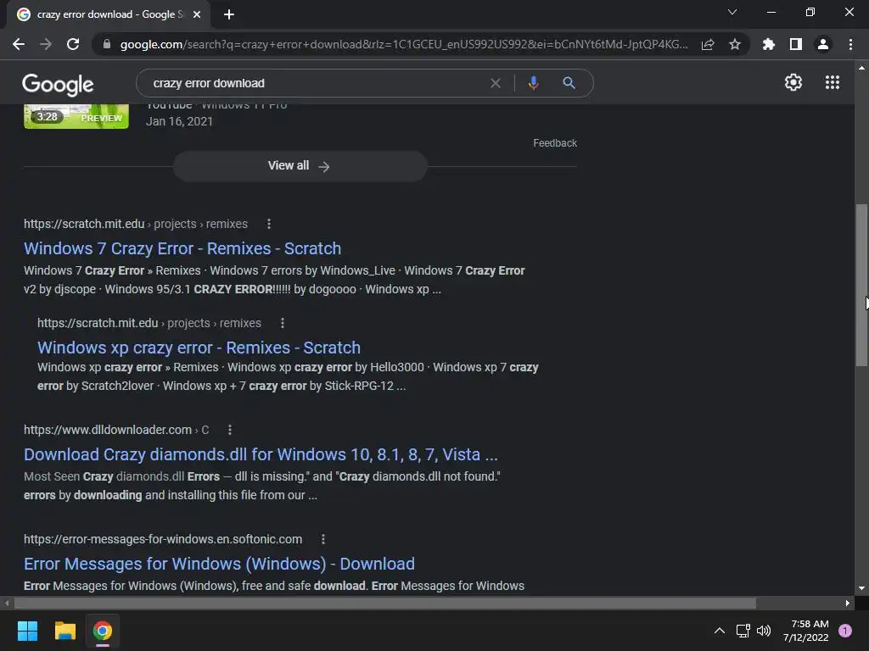This screenshot has width=869, height=651.
Task: Open 'Error Messages for Windows (Windows) - Download'
Action: [x=219, y=564]
